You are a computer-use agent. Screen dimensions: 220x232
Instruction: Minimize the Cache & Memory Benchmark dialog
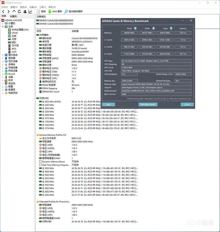point(183,21)
